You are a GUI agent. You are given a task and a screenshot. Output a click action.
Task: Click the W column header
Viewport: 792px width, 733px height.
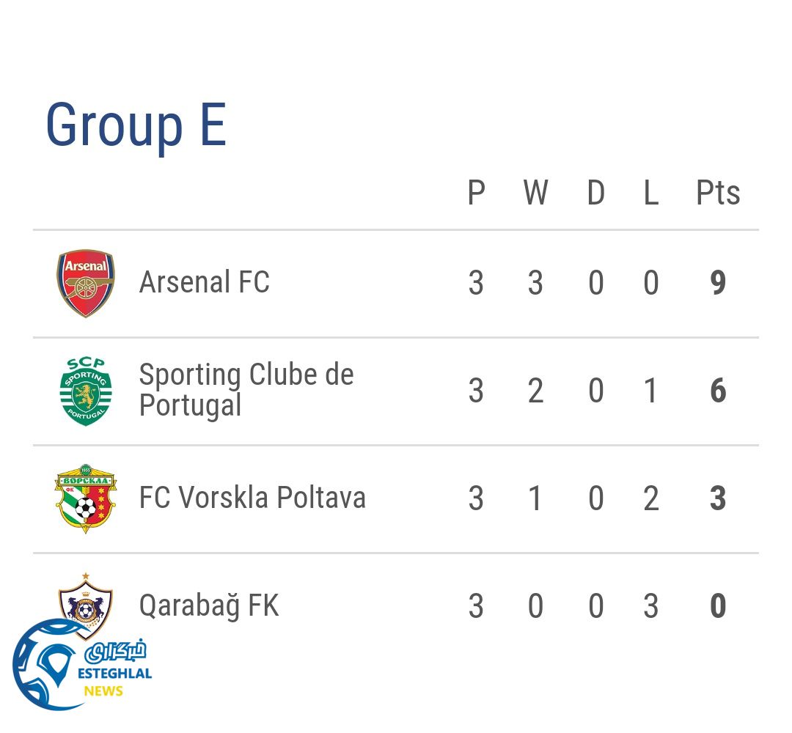pyautogui.click(x=535, y=194)
